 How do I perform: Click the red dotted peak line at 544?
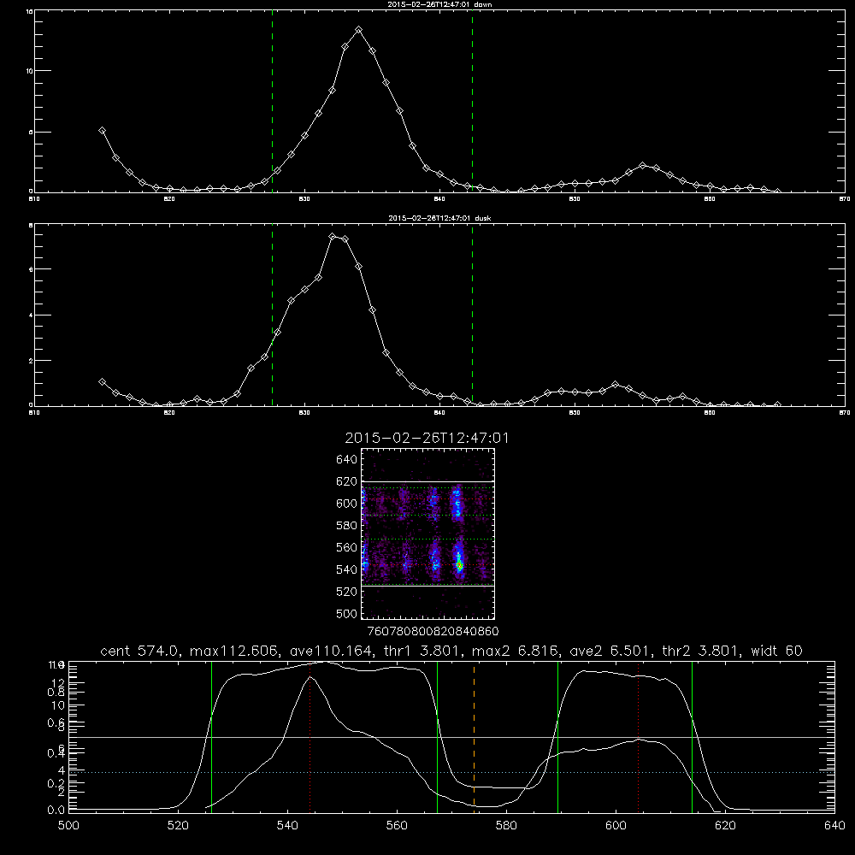pos(310,736)
